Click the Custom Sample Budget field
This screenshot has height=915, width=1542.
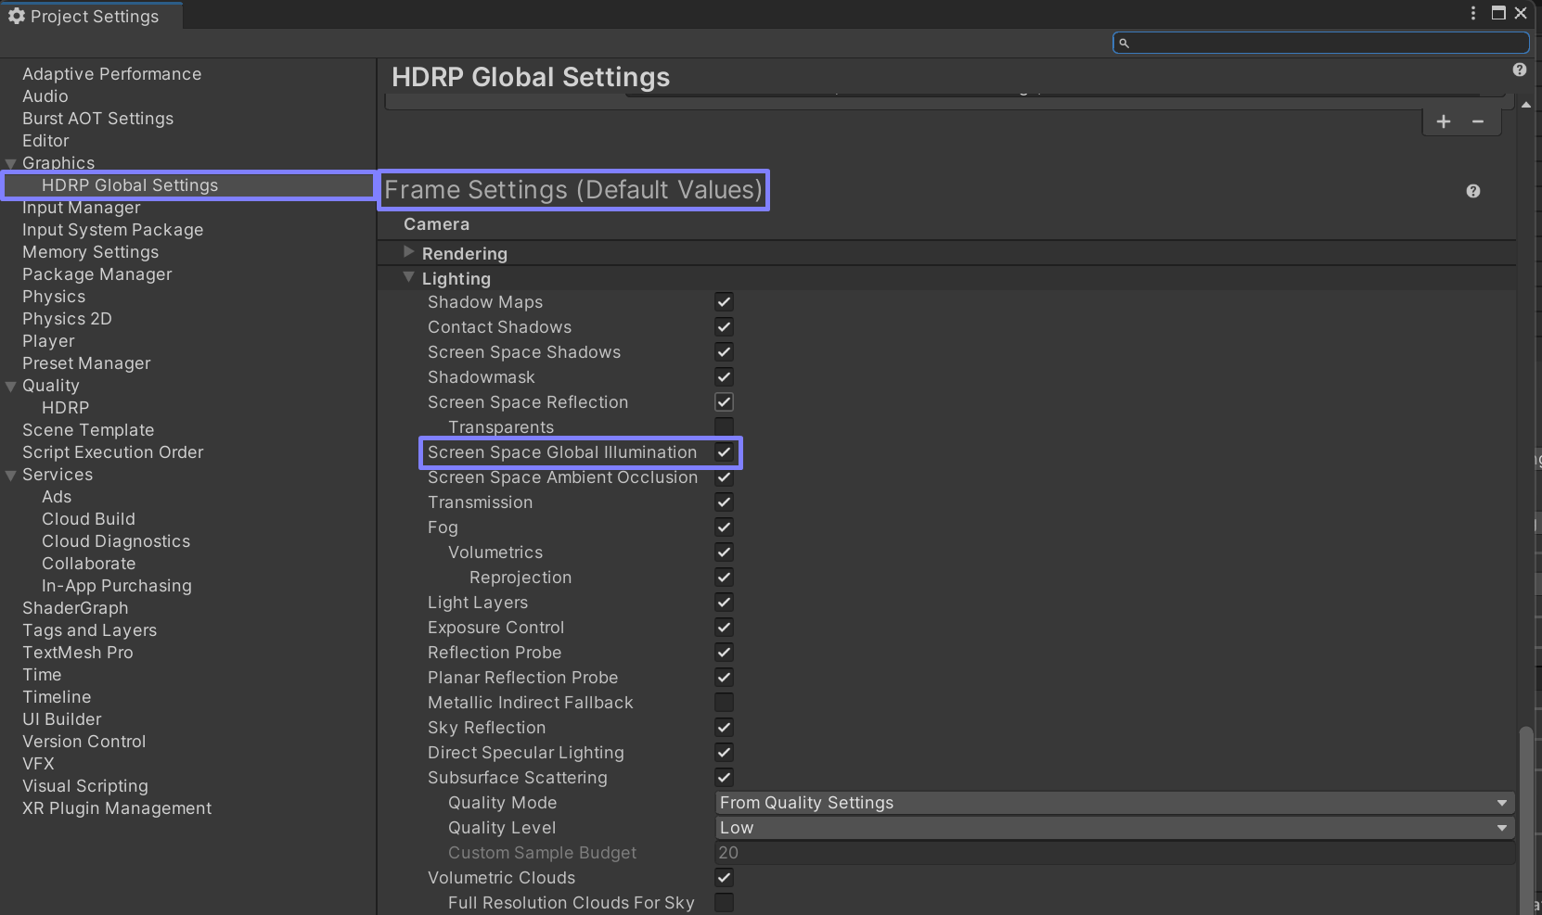(1114, 853)
